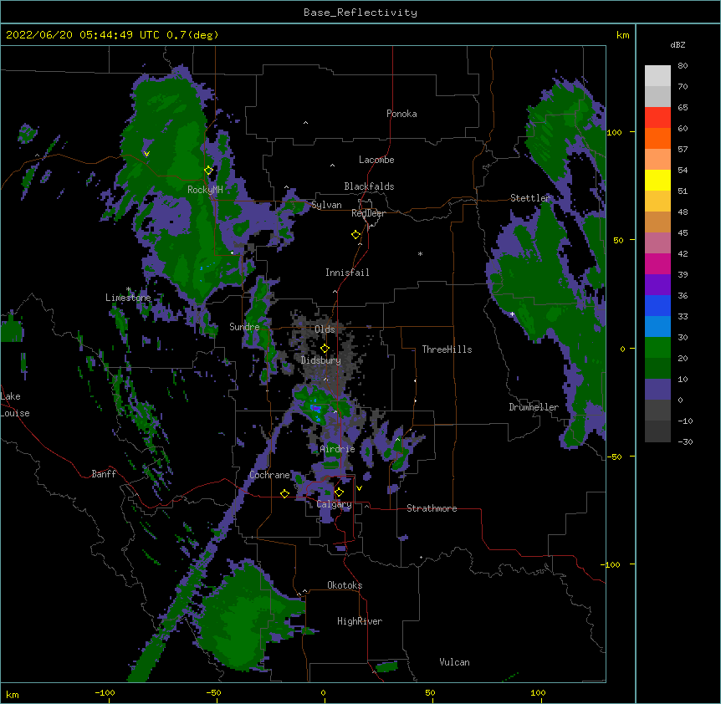
Task: Select the Cochrane town label
Action: pyautogui.click(x=270, y=475)
